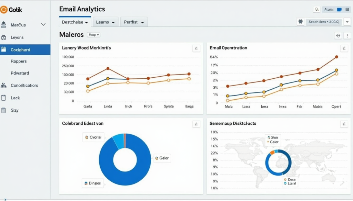Select the Perfist tab
This screenshot has width=353, height=201.
pyautogui.click(x=134, y=22)
